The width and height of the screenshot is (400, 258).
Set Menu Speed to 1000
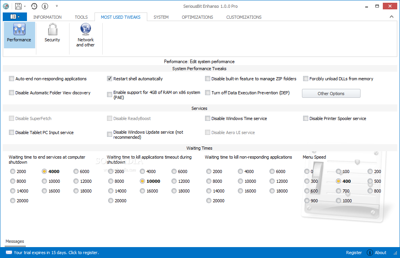[339, 201]
